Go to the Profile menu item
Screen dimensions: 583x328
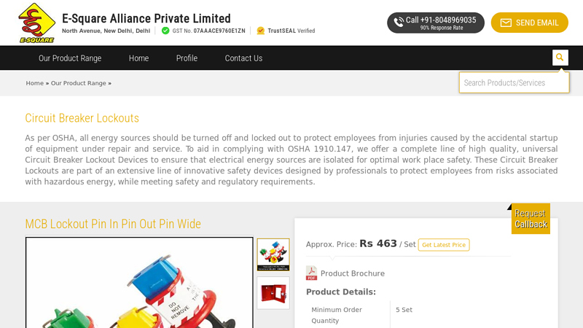tap(187, 58)
